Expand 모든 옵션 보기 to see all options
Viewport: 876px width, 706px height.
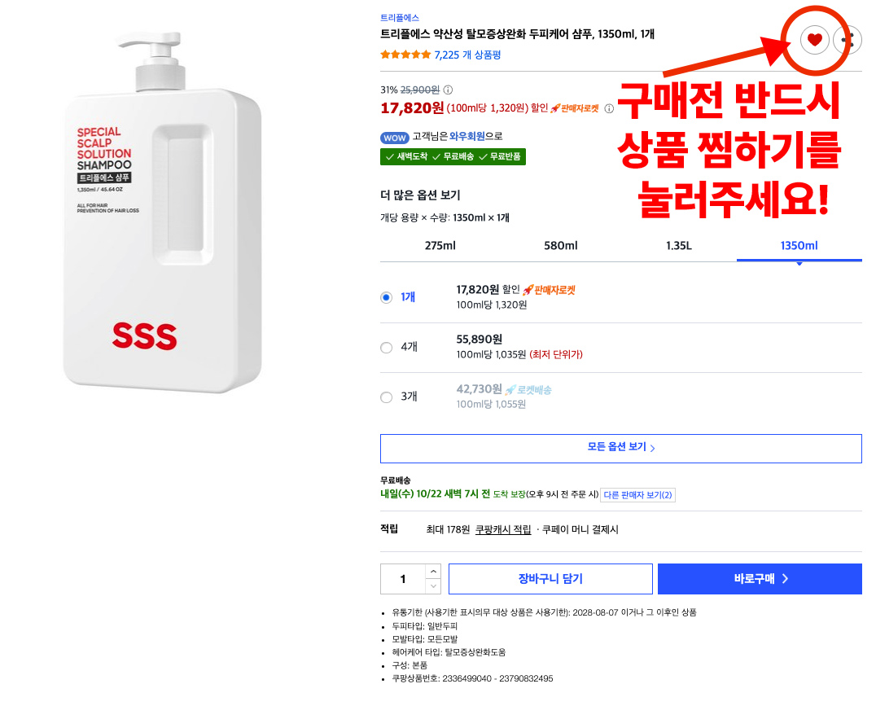point(620,448)
